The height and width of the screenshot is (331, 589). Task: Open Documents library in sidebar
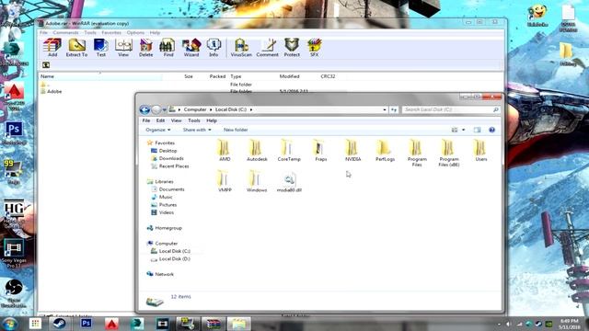pos(167,189)
